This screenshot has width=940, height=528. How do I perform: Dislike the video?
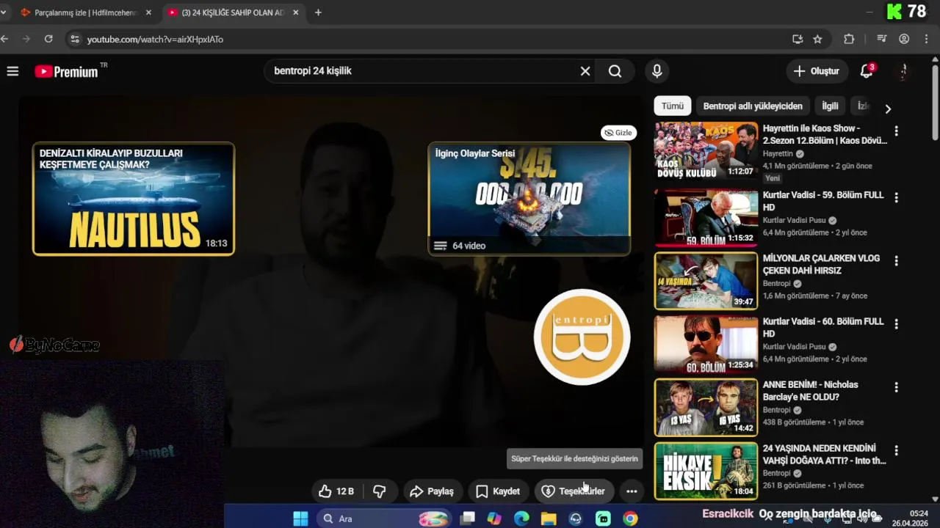click(x=380, y=491)
